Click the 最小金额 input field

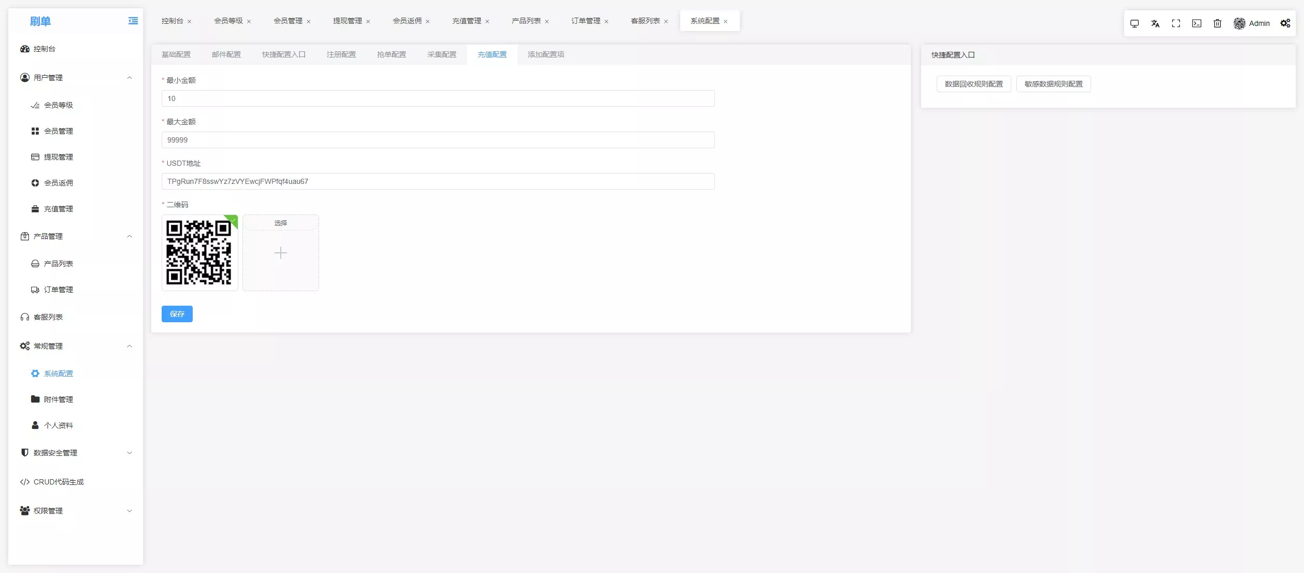438,98
